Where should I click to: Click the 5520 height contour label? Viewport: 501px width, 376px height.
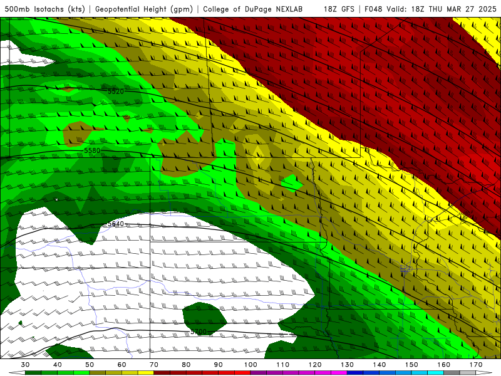[x=116, y=91]
